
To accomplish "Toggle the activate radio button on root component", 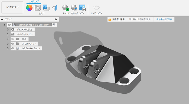I will tap(54, 25).
